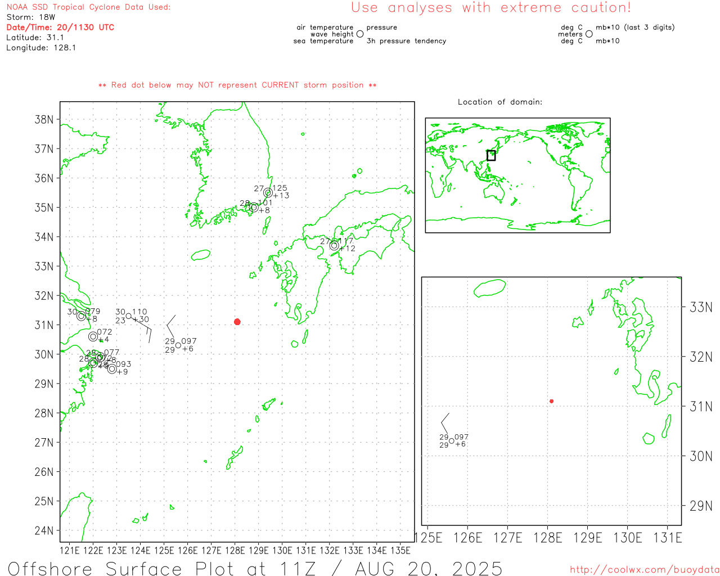Screen dimensions: 720x576
Task: Click 'mb*10 (last 3 digits)' legend label
Action: [x=635, y=27]
